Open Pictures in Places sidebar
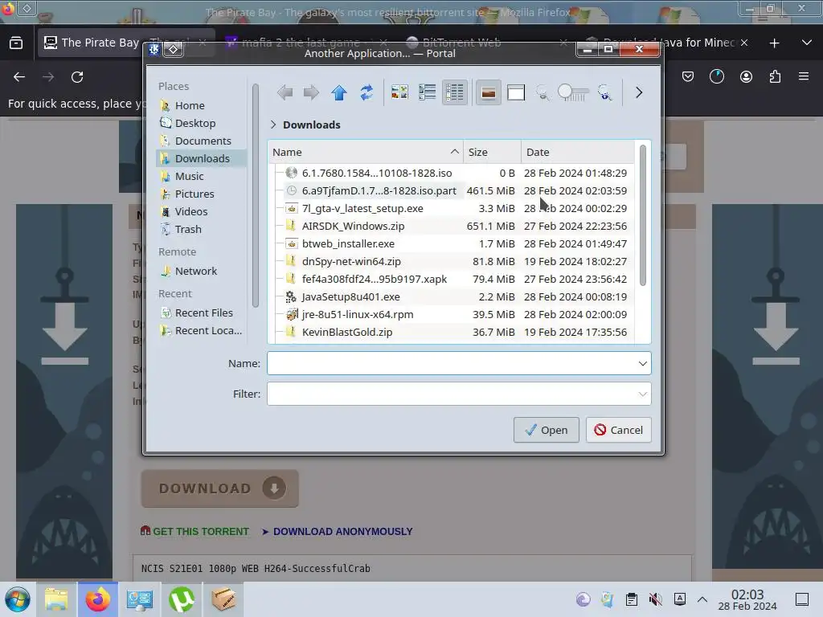 (x=202, y=194)
